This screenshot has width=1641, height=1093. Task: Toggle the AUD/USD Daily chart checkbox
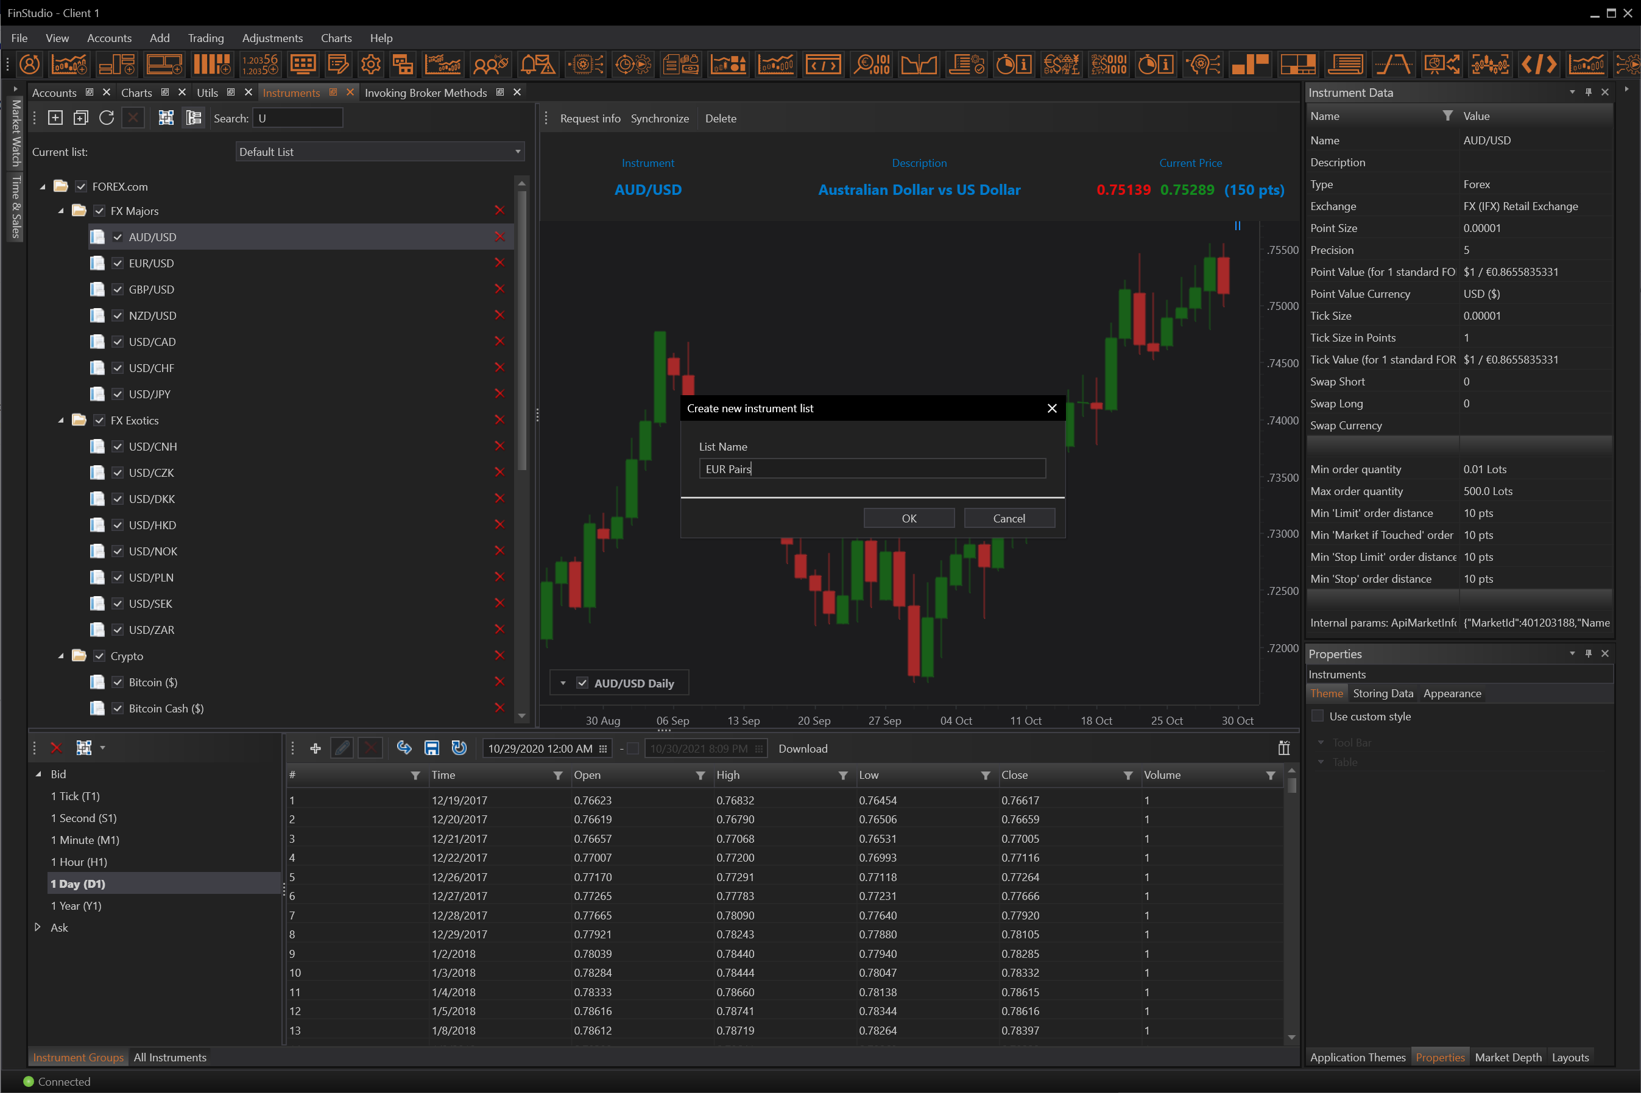(x=582, y=683)
